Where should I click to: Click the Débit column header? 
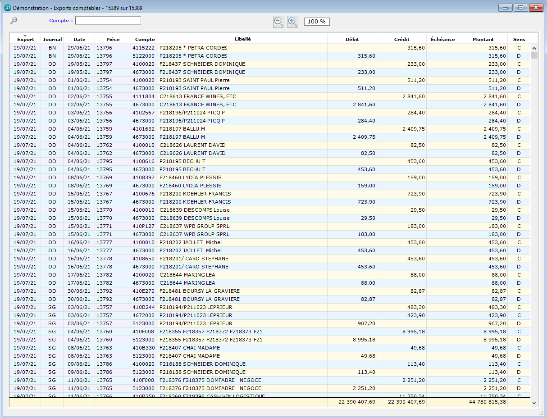(x=352, y=39)
